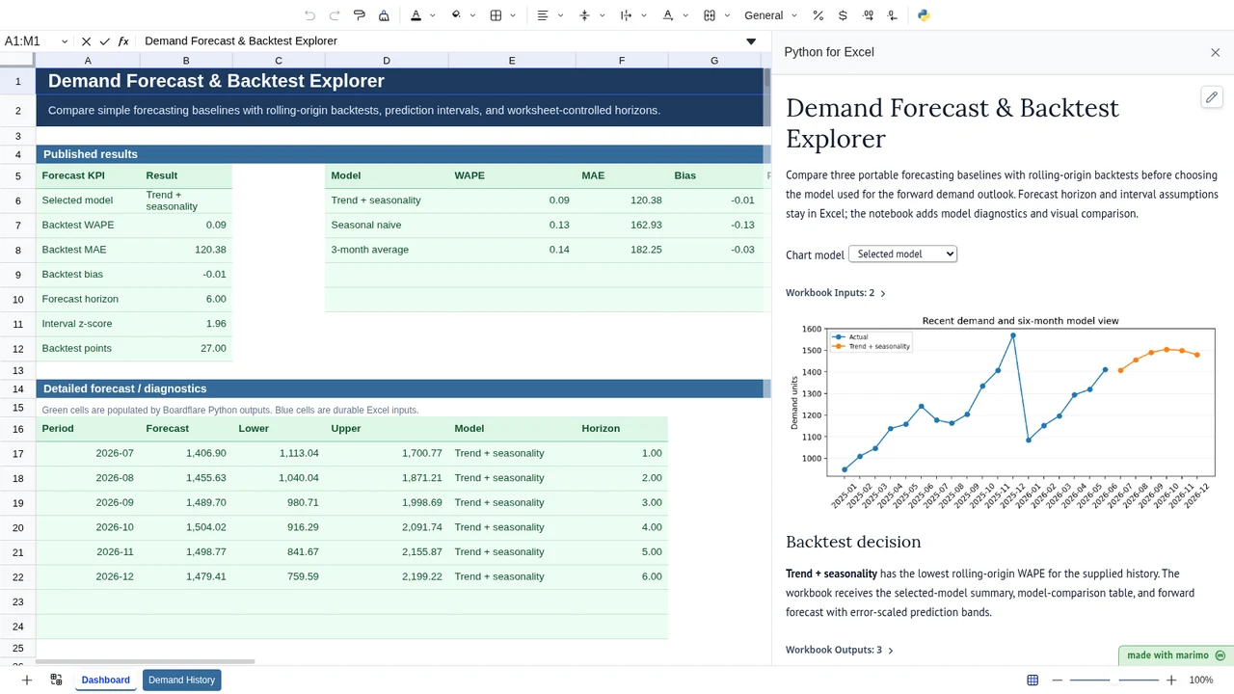Expand the Workbook Inputs: 2 section
The height and width of the screenshot is (694, 1234).
tap(836, 293)
